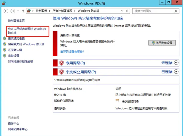
Task: Minimize the Windows 防火墙 window
Action: tap(162, 2)
